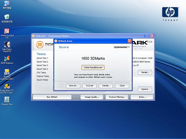The image size is (186, 139).
Task: Open MSN Explorer desktop icon
Action: pyautogui.click(x=7, y=60)
